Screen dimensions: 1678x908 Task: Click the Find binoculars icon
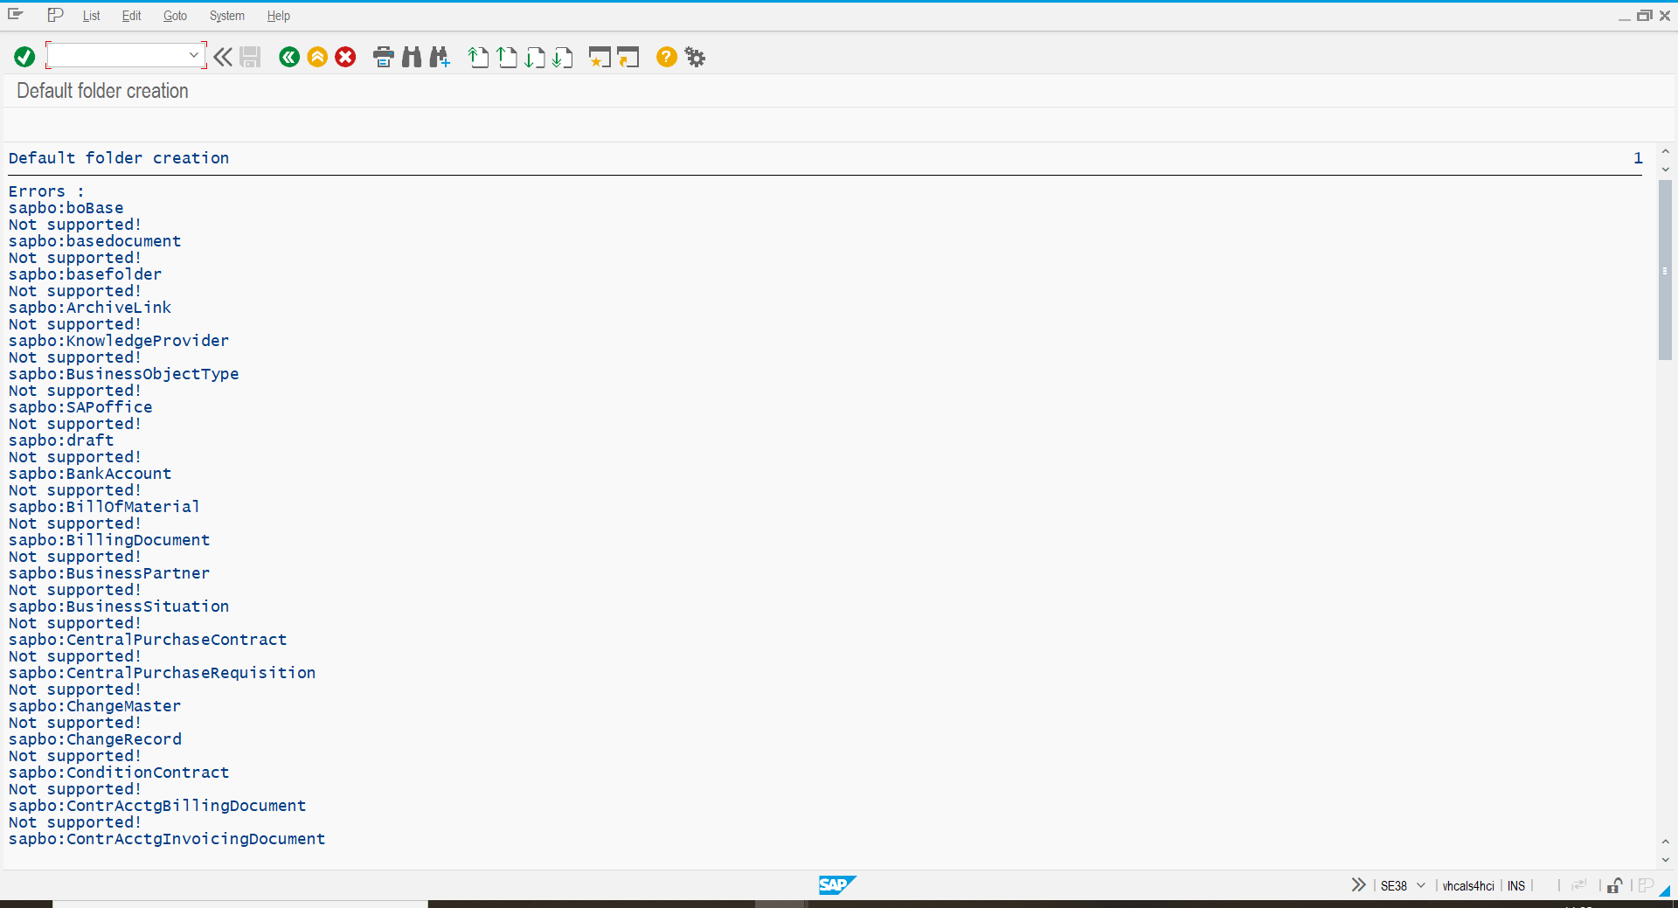tap(412, 57)
